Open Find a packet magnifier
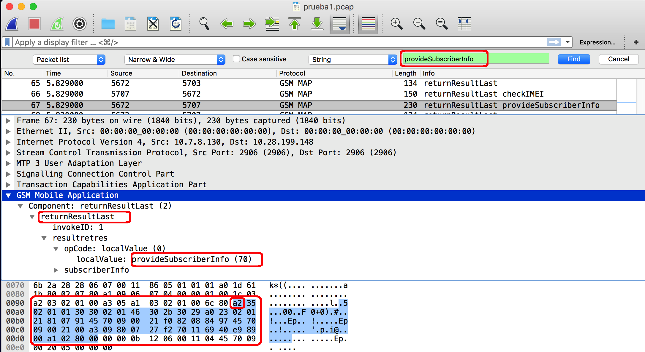The width and height of the screenshot is (645, 352). (204, 24)
